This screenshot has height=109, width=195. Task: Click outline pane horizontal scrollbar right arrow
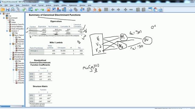[x=23, y=106]
